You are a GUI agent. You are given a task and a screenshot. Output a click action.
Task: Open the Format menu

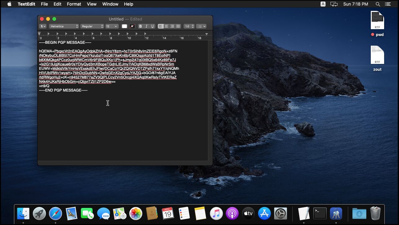[74, 4]
